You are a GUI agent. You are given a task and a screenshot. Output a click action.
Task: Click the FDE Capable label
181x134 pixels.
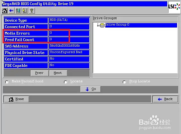coord(16,65)
